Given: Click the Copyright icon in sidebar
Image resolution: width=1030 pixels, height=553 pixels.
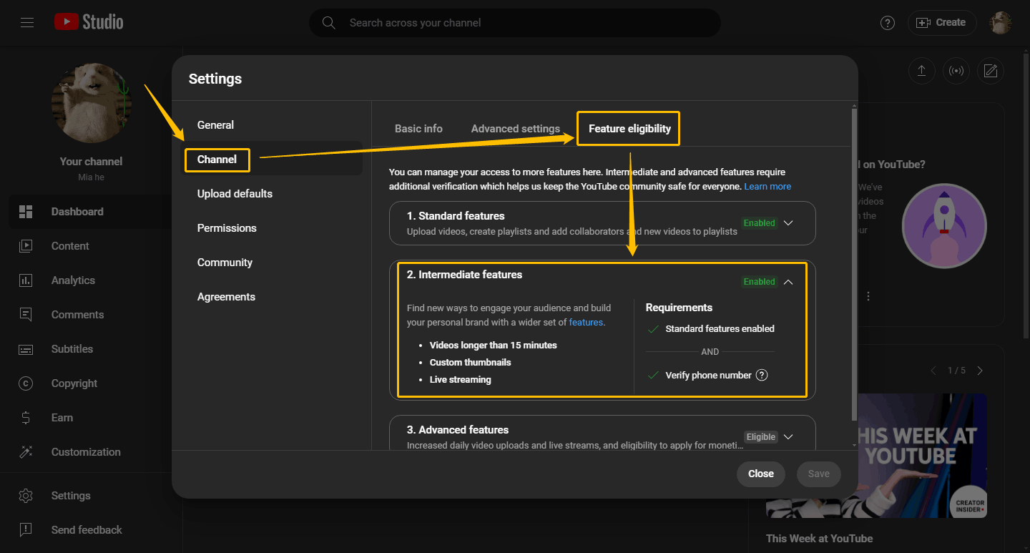Looking at the screenshot, I should click(x=26, y=383).
